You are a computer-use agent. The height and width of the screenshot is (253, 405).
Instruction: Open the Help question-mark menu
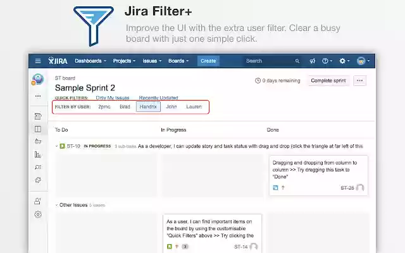point(327,61)
